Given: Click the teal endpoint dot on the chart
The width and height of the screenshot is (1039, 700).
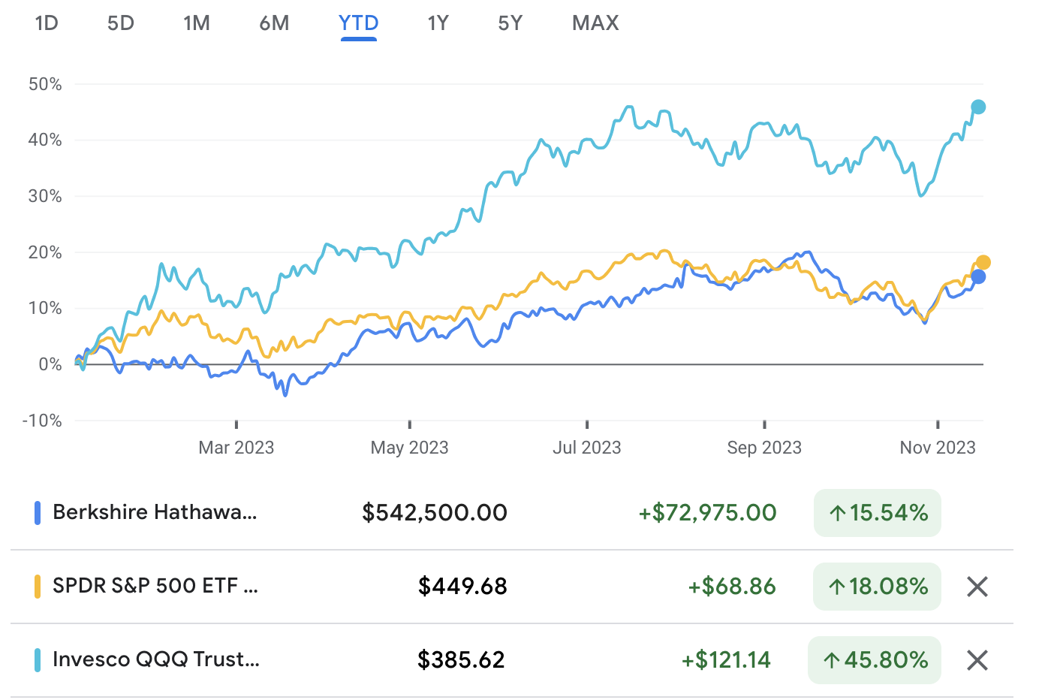Looking at the screenshot, I should (978, 107).
